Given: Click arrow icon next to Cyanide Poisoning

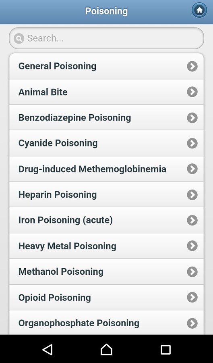Looking at the screenshot, I should 192,143.
